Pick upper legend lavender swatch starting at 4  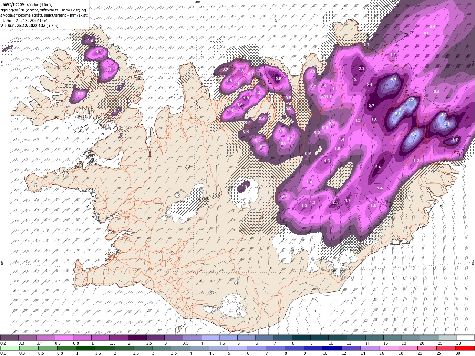point(210,338)
